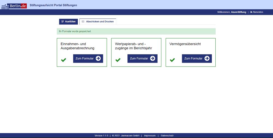Click the AzureStiftung username in the header
Screen dimensions: 273x138
(x=238, y=12)
